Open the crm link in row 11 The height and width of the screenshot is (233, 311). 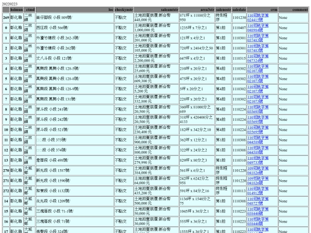pyautogui.click(x=257, y=140)
